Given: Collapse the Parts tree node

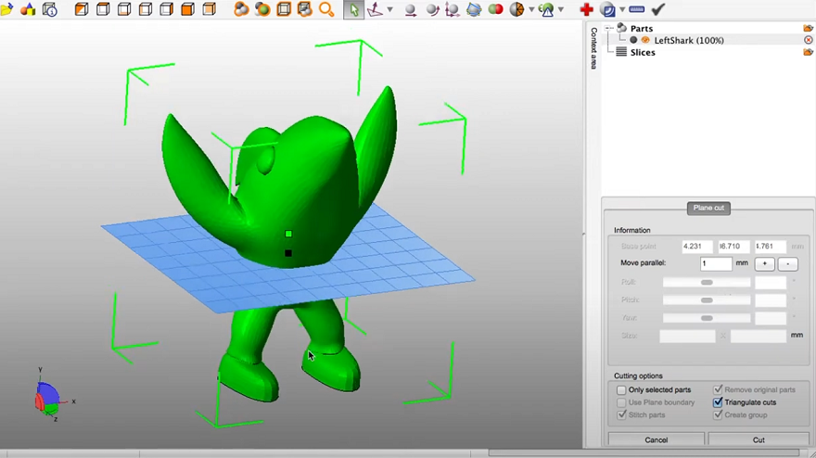Looking at the screenshot, I should click(x=608, y=28).
